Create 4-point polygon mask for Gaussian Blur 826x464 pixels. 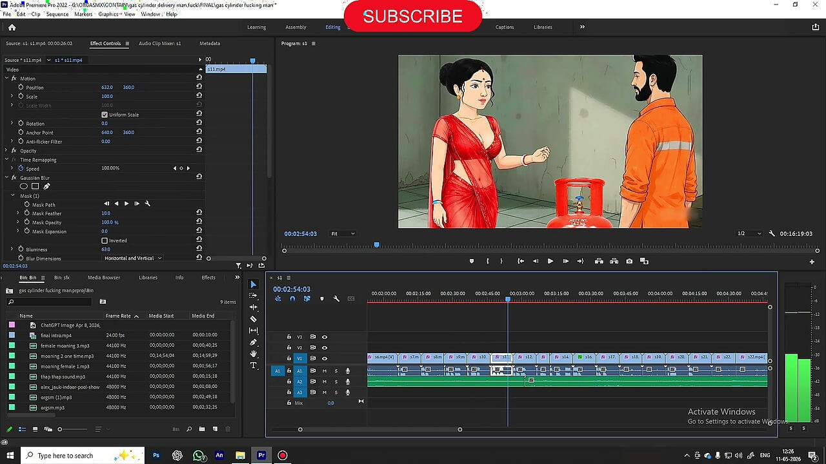(35, 186)
